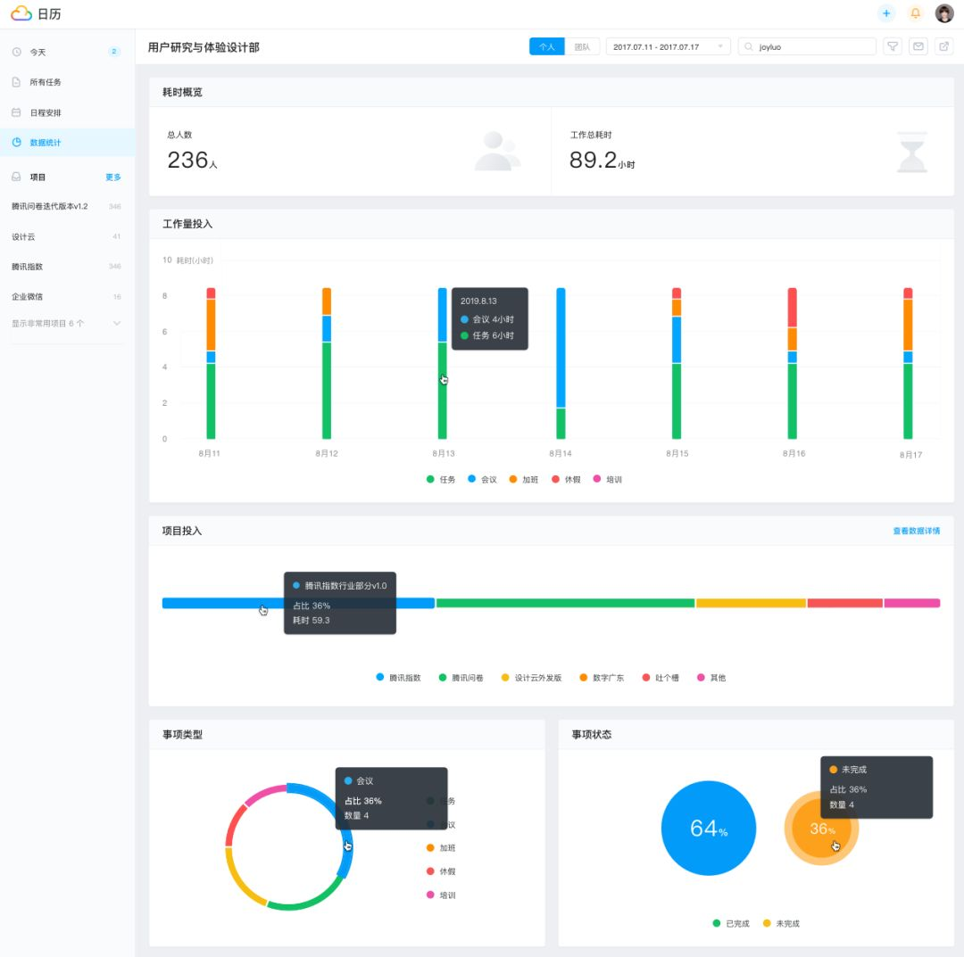Viewport: 964px width, 957px height.
Task: Open the notification bell icon
Action: (916, 12)
